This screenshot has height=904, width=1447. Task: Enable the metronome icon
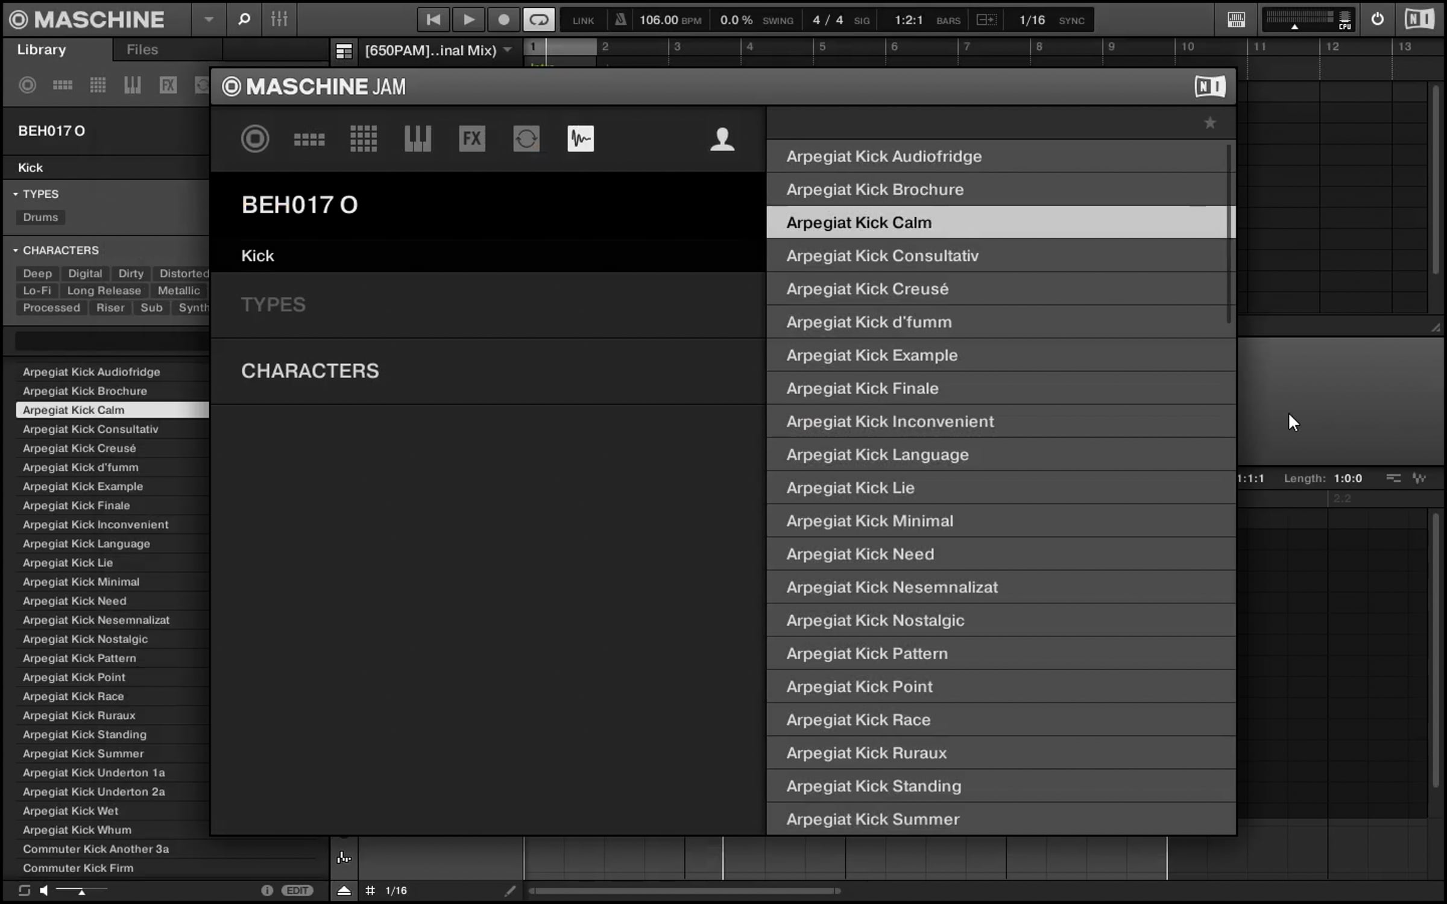(x=620, y=20)
